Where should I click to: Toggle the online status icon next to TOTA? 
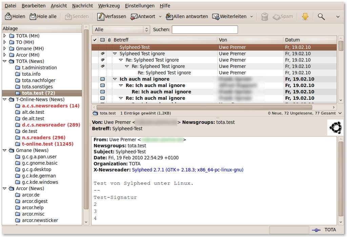point(316,230)
